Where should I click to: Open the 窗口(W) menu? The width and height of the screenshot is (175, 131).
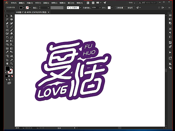(71, 3)
